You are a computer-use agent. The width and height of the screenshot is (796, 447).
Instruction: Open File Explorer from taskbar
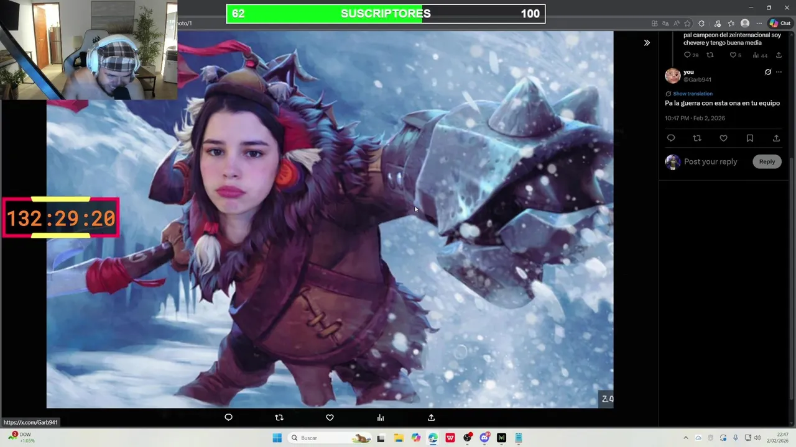(399, 438)
